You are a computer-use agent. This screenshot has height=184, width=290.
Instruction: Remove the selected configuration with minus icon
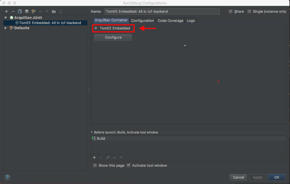13,11
